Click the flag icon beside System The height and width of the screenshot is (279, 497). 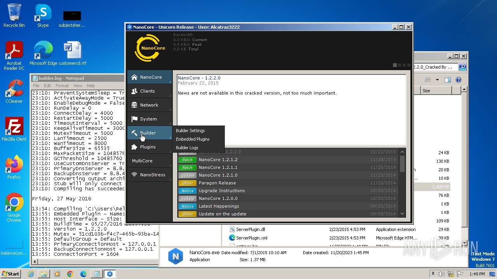coord(134,119)
